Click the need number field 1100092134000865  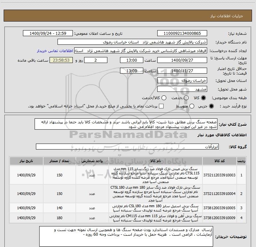tap(182, 33)
